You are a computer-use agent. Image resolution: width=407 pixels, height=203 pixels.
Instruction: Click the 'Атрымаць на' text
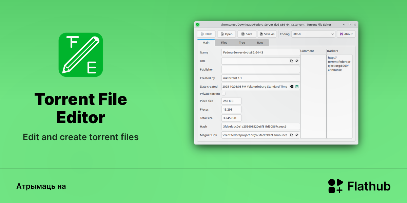(41, 186)
